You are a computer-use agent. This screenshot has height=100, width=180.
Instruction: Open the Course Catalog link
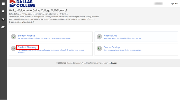pos(112,47)
